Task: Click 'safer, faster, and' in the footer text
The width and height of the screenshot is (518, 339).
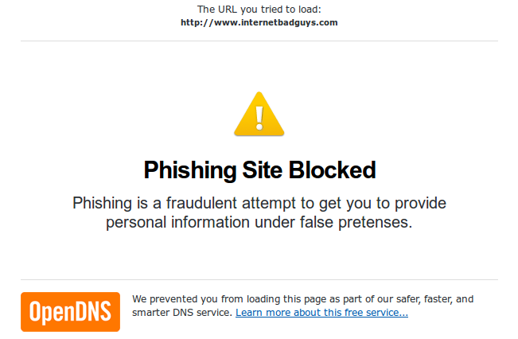Action: (434, 299)
